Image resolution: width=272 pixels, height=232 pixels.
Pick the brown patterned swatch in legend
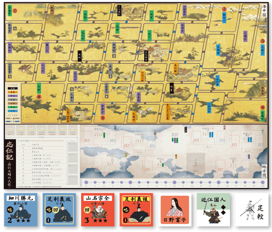pos(13,103)
